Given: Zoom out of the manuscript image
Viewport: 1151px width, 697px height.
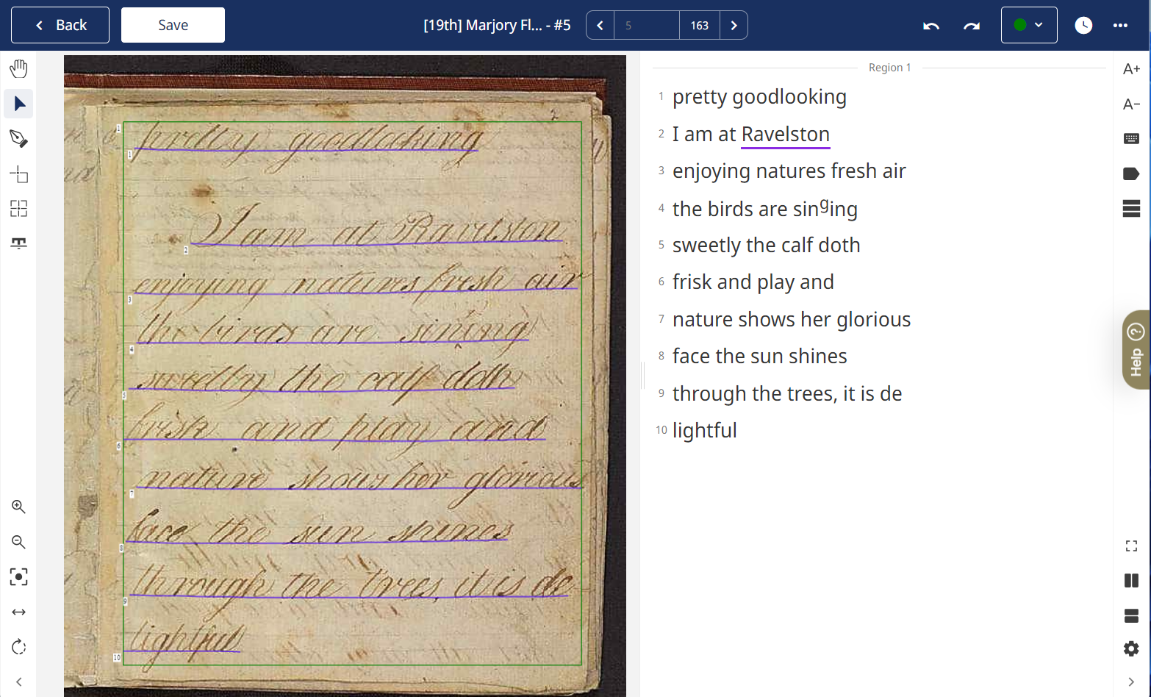Looking at the screenshot, I should click(18, 542).
